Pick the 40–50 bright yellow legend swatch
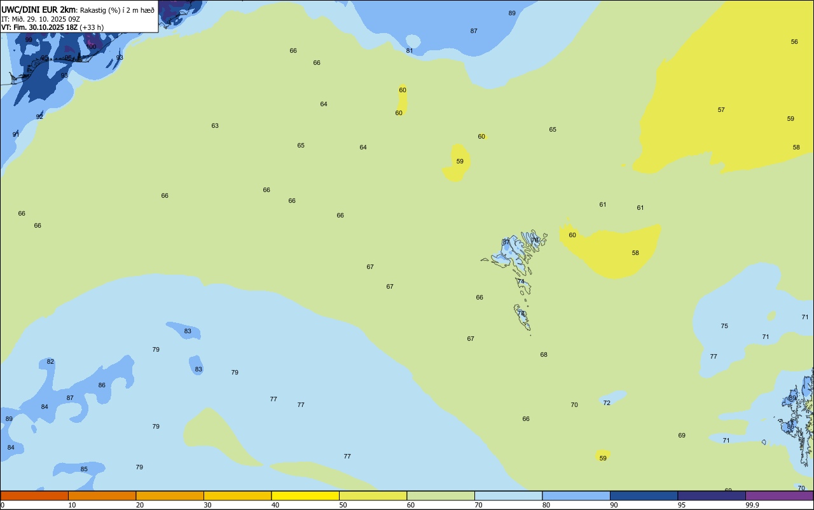 coord(305,495)
